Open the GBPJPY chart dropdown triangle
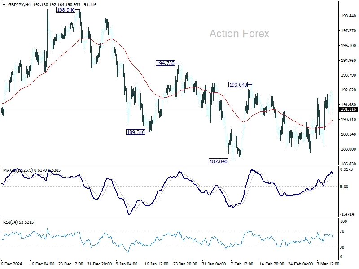Screen dimensions: 359x269 [x=4, y=5]
